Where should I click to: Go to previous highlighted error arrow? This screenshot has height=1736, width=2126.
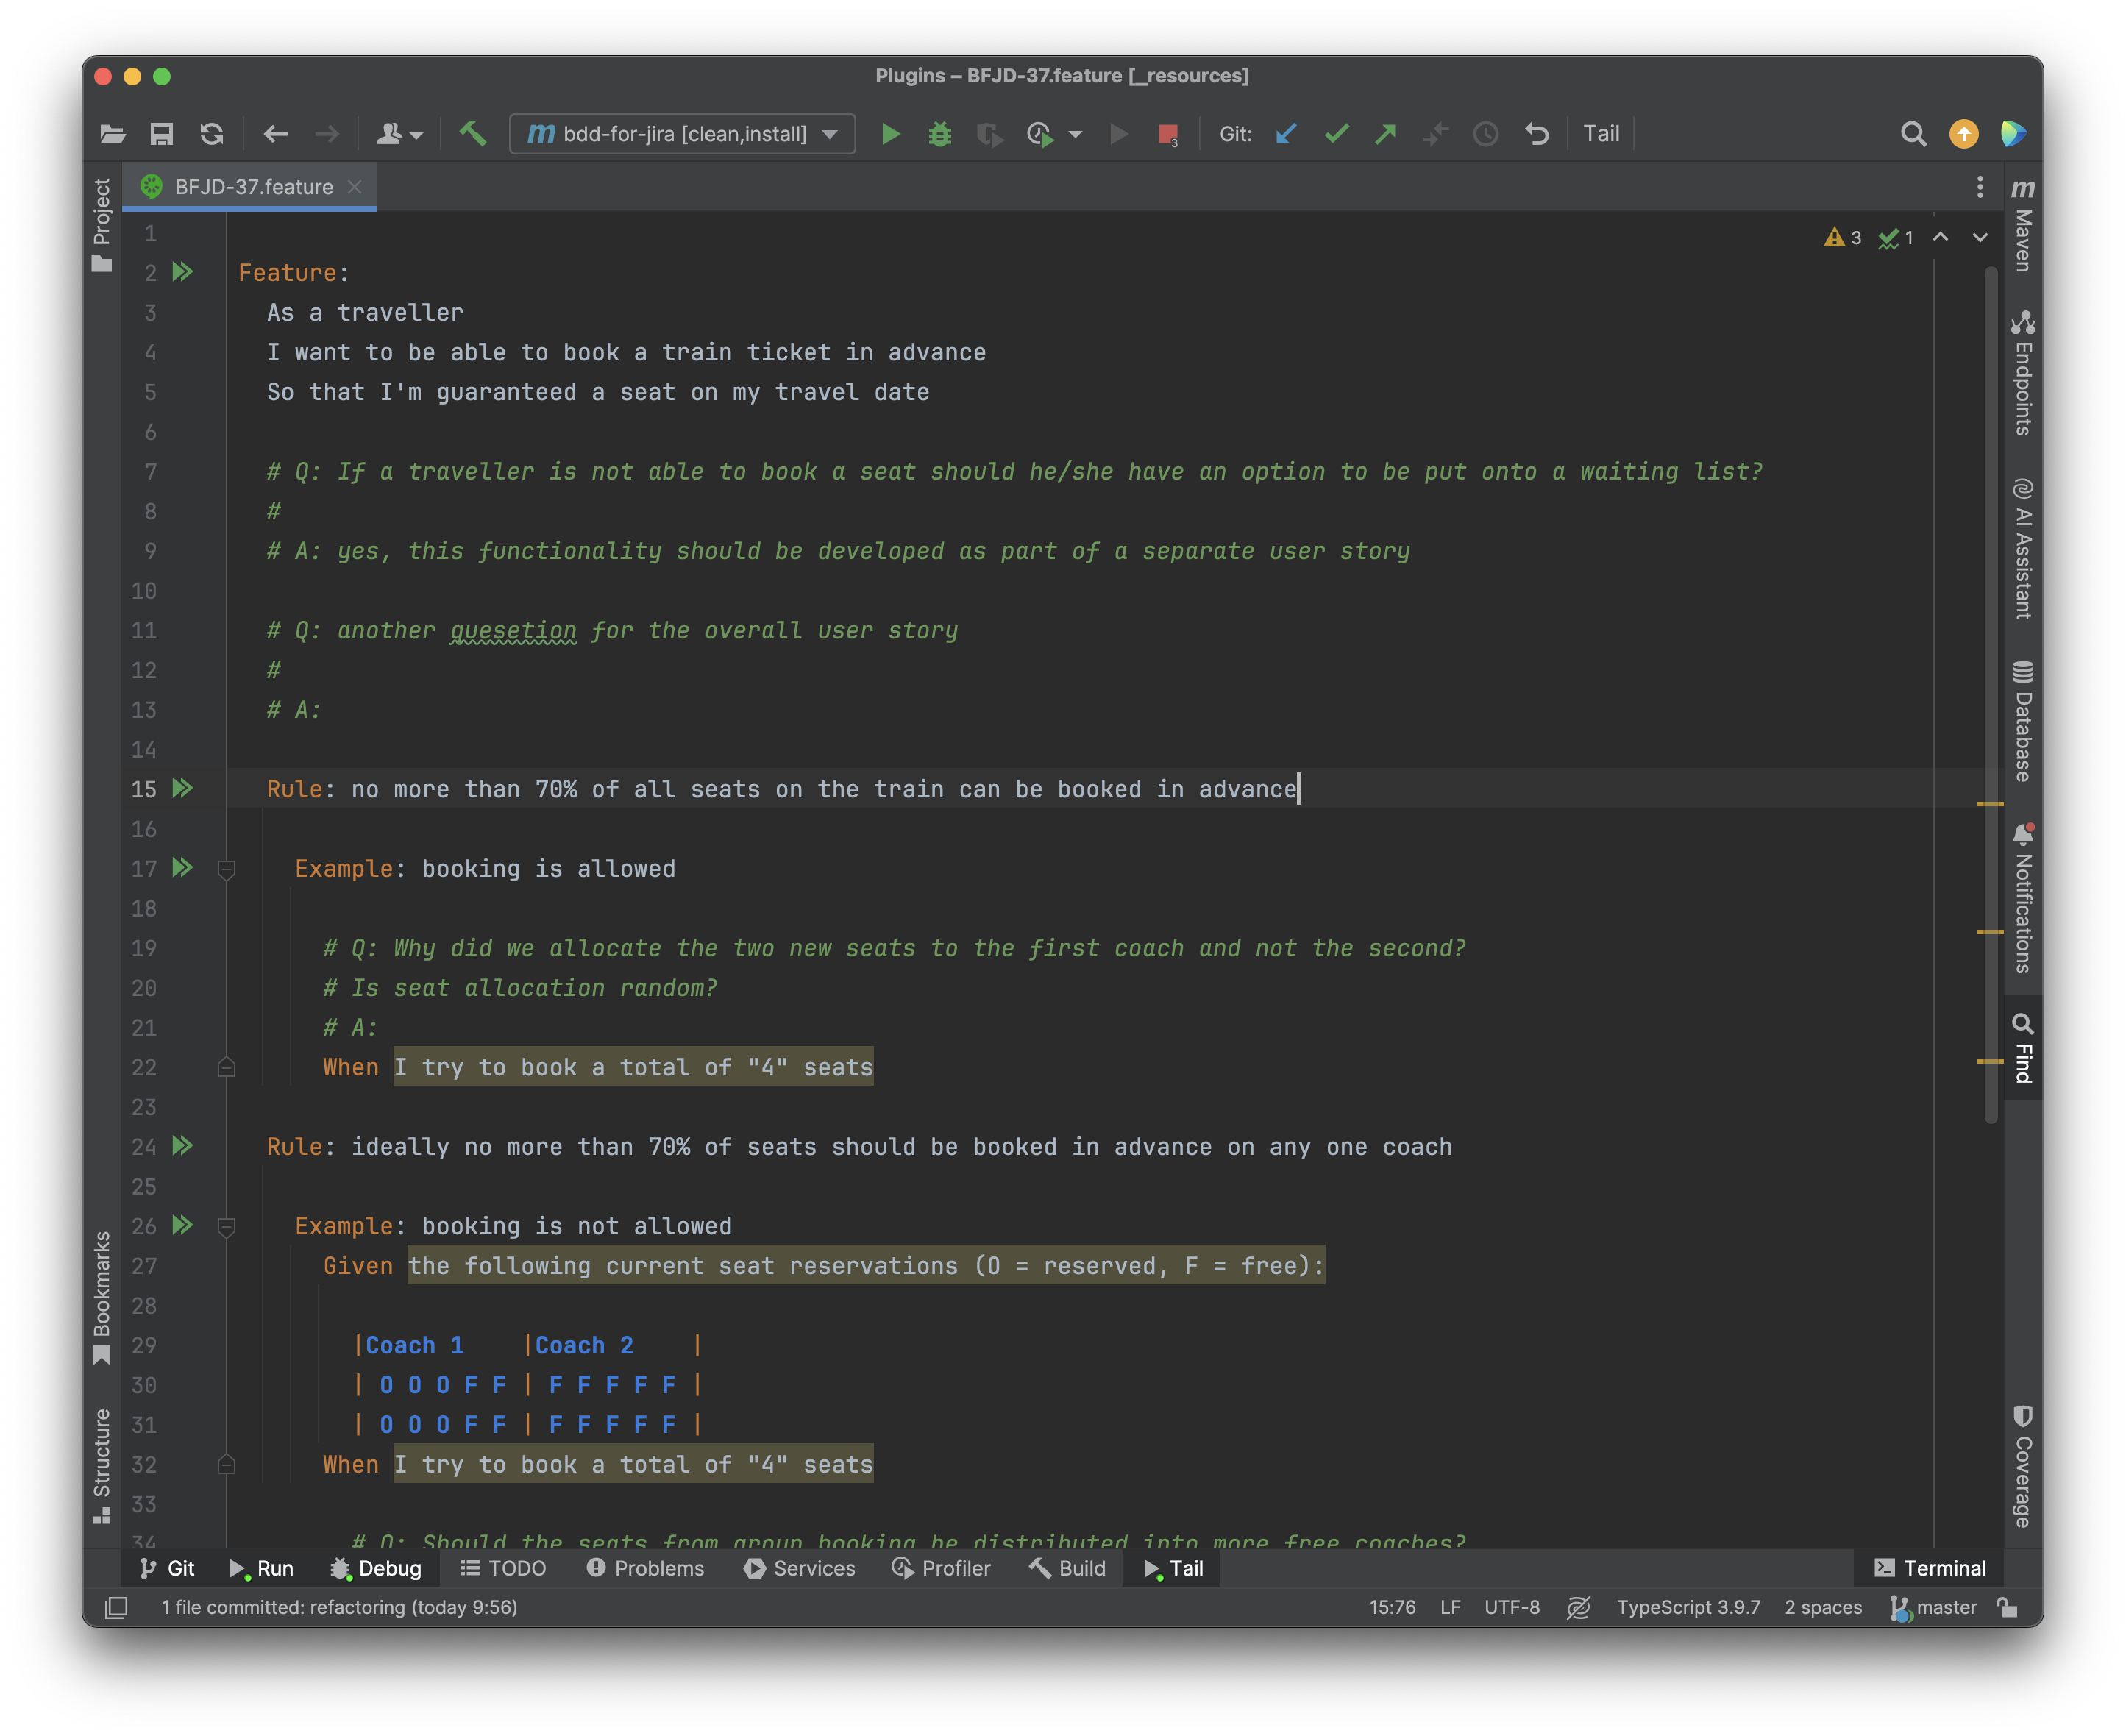pos(1941,238)
